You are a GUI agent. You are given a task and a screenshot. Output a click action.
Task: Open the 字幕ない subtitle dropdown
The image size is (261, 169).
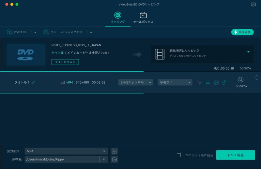click(175, 82)
